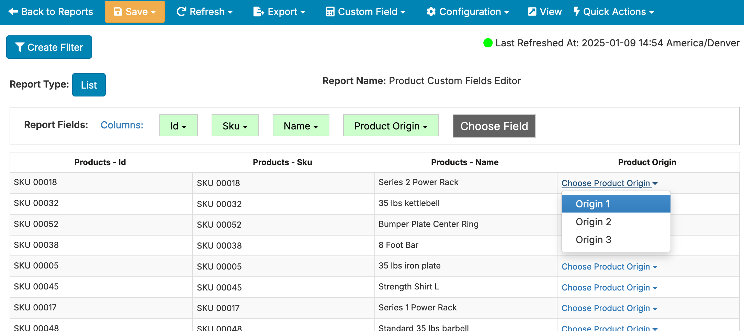744x331 pixels.
Task: Click the Back to Reports arrow icon
Action: coord(13,12)
